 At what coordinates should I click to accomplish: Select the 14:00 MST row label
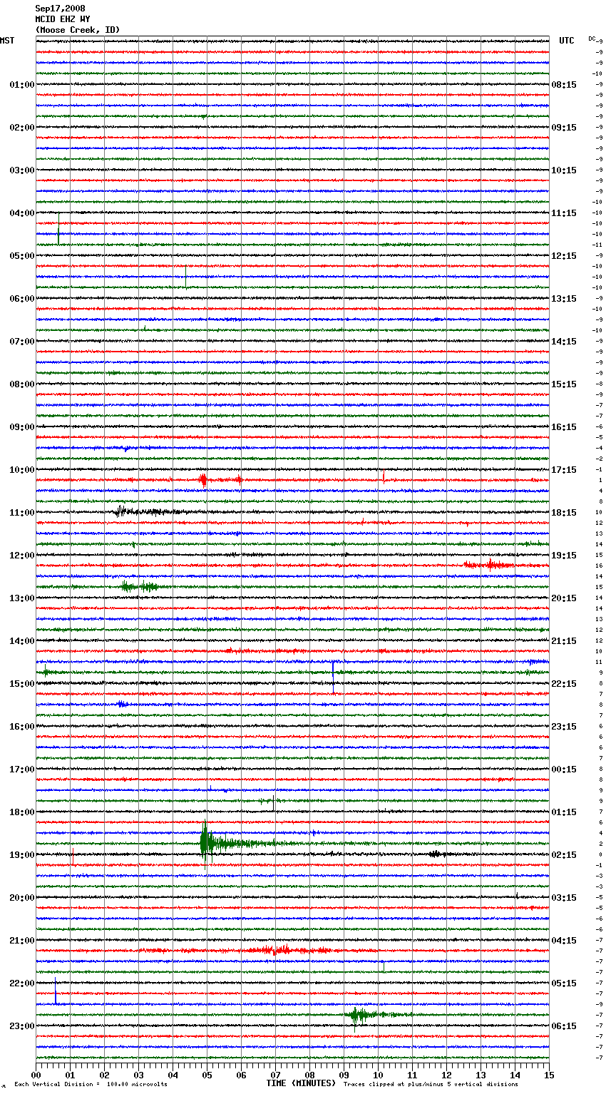tap(21, 641)
